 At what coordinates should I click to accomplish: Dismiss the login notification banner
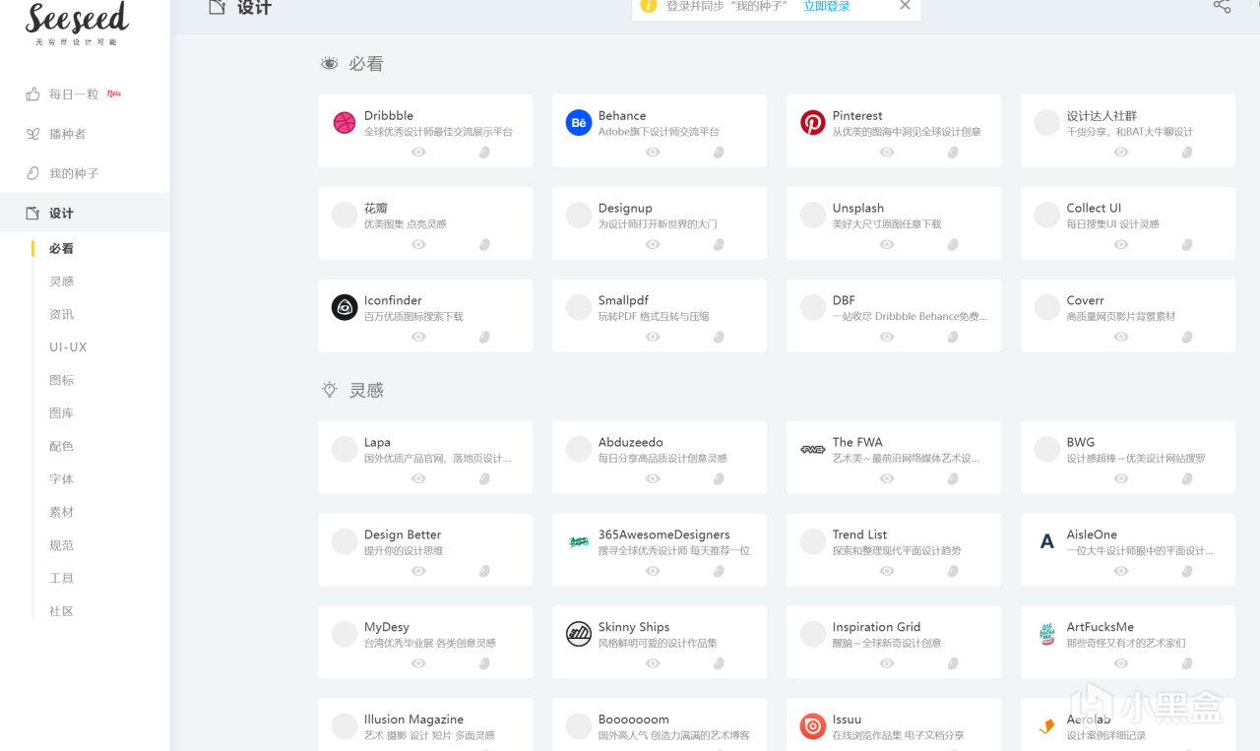pyautogui.click(x=905, y=6)
